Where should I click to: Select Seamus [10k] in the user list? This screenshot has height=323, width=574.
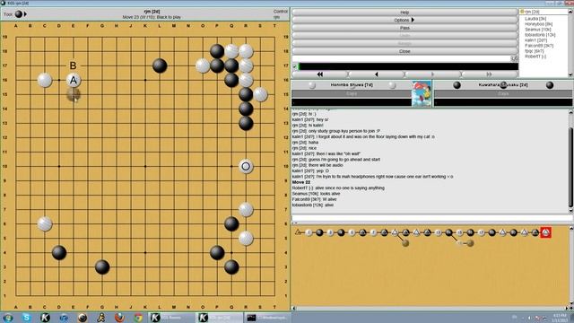(538, 30)
